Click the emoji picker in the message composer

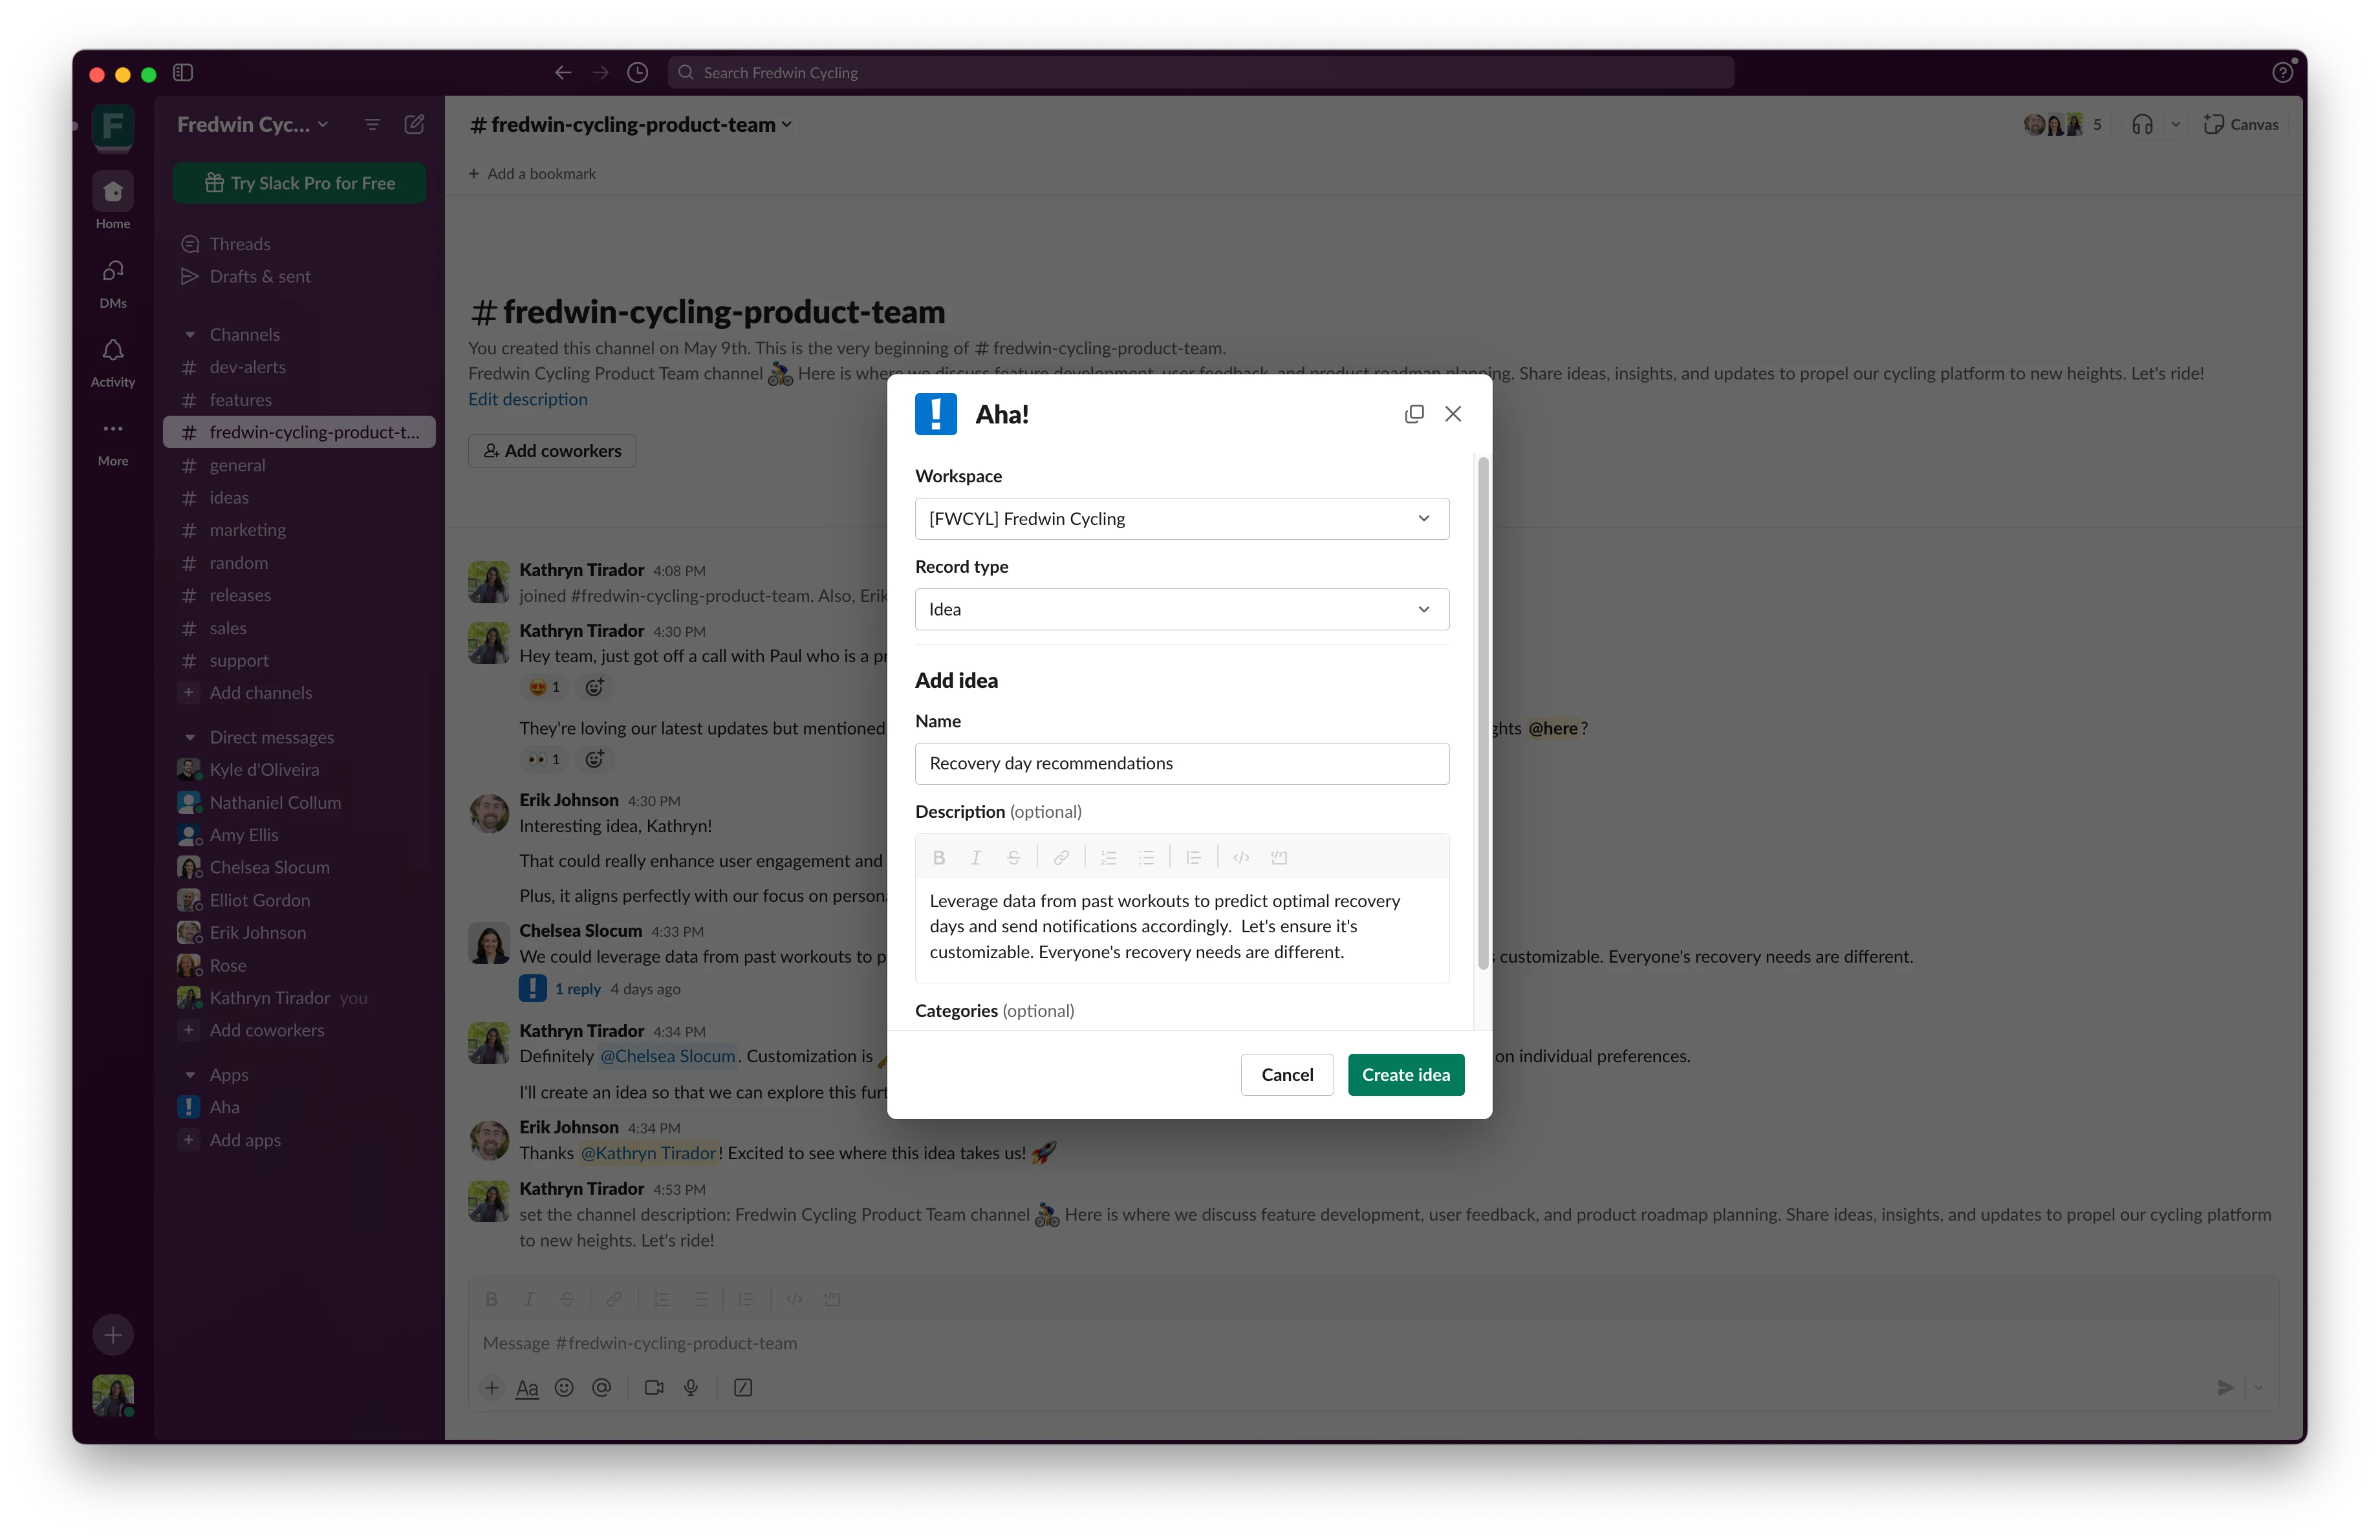(564, 1388)
